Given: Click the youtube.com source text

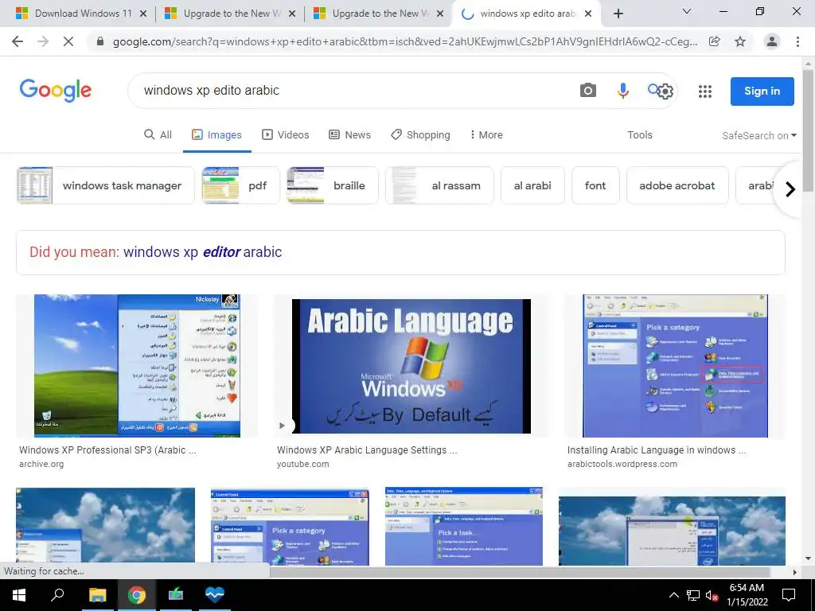Looking at the screenshot, I should coord(303,464).
